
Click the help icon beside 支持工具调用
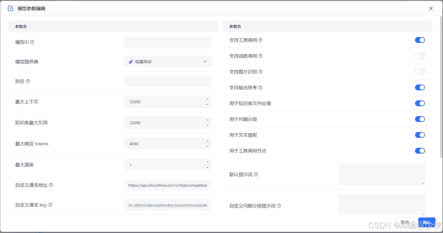[261, 40]
